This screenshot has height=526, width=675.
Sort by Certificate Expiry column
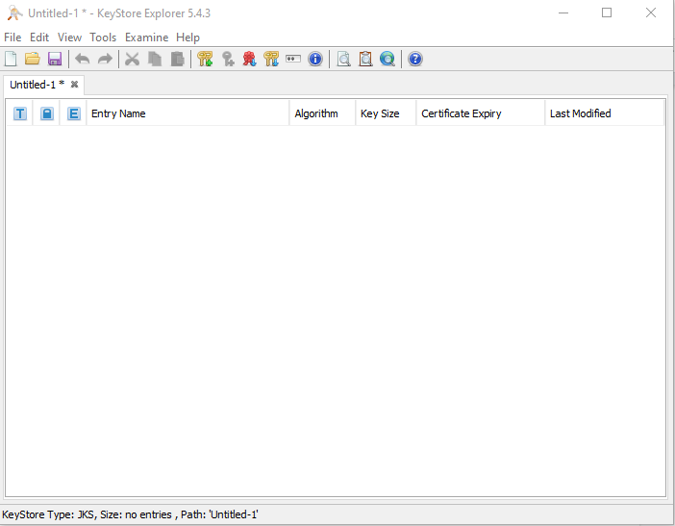[x=481, y=113]
